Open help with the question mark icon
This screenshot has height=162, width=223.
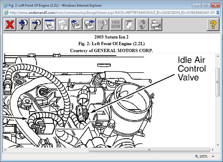213,25
